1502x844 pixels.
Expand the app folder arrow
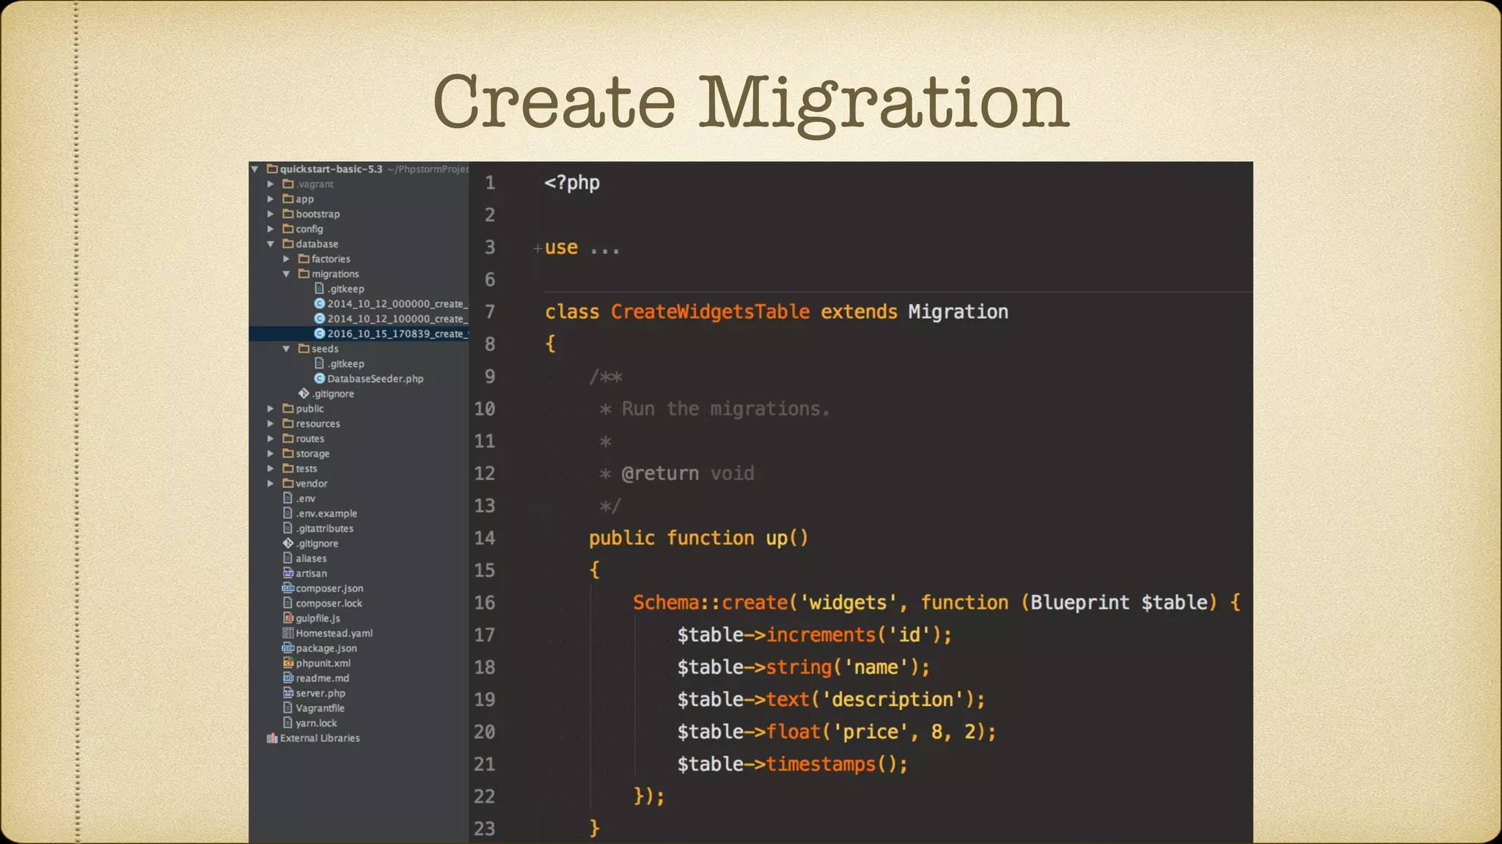click(271, 199)
